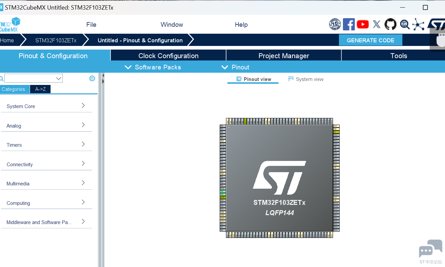Screen dimensions: 445x267
Task: Click the System view grid icon
Action: click(x=291, y=79)
